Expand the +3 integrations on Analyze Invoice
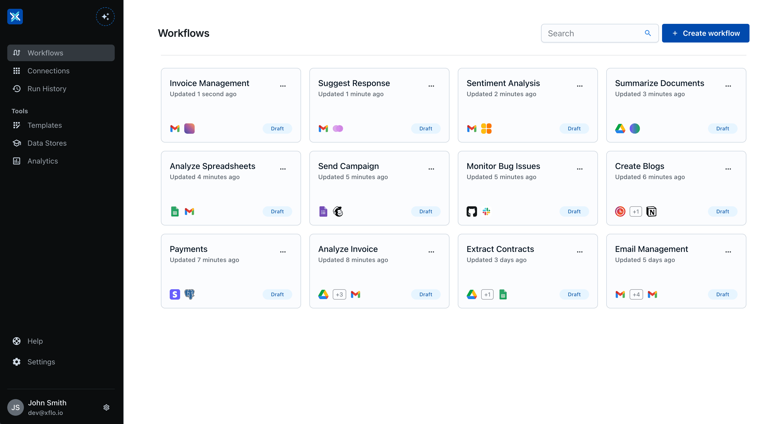 click(x=339, y=294)
